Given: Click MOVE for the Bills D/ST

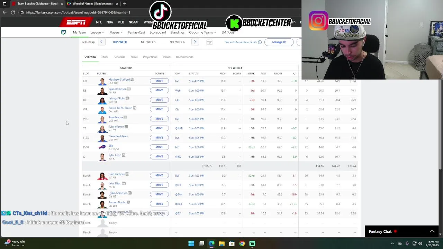Looking at the screenshot, I should (159, 147).
